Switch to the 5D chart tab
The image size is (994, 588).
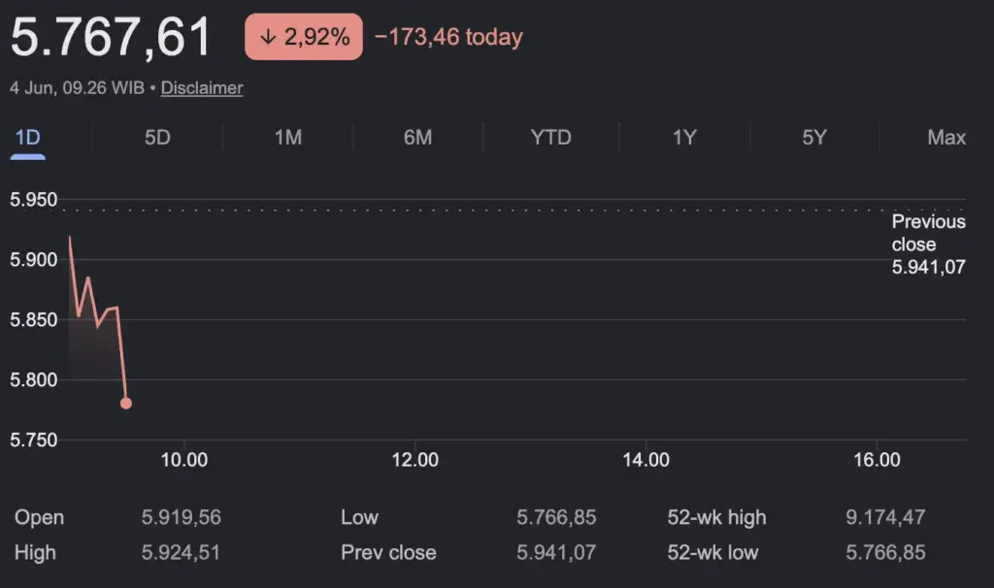coord(157,138)
